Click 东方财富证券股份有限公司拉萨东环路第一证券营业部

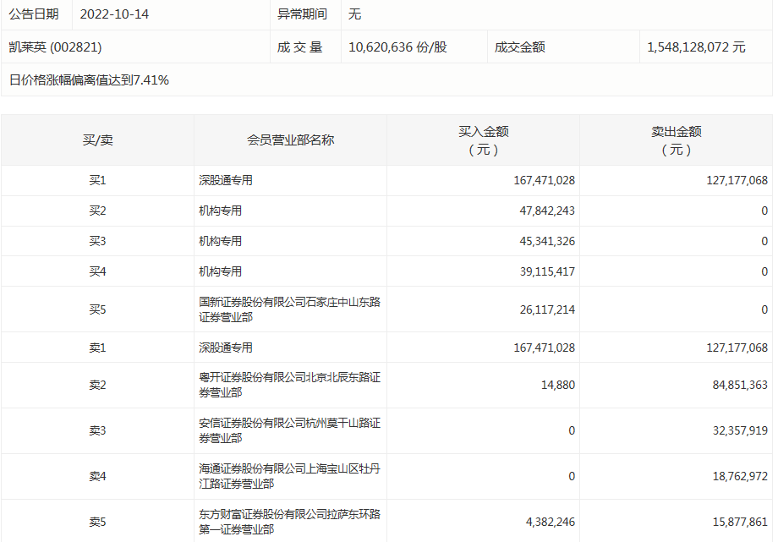(x=290, y=522)
